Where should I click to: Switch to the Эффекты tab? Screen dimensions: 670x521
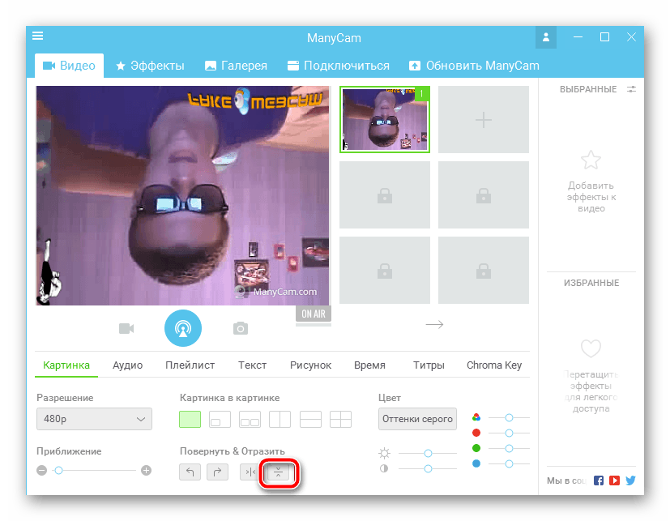[x=150, y=66]
